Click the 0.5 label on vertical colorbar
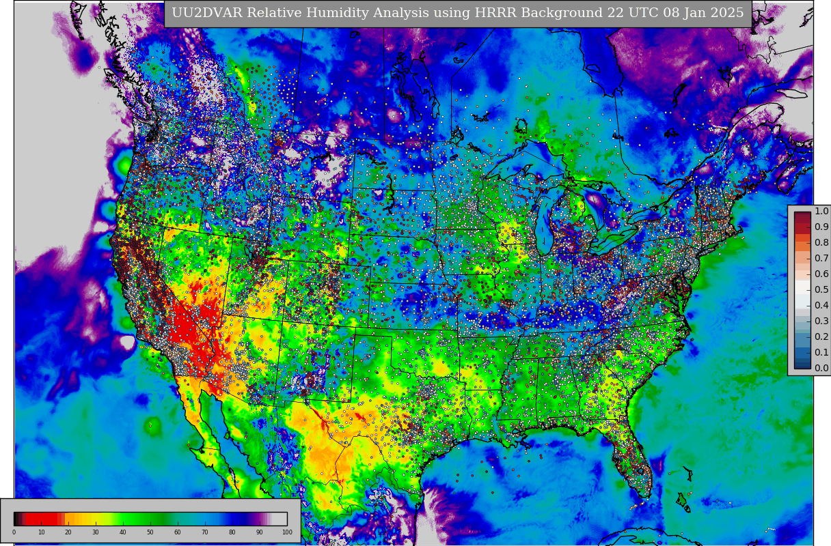This screenshot has height=546, width=831. pyautogui.click(x=821, y=290)
